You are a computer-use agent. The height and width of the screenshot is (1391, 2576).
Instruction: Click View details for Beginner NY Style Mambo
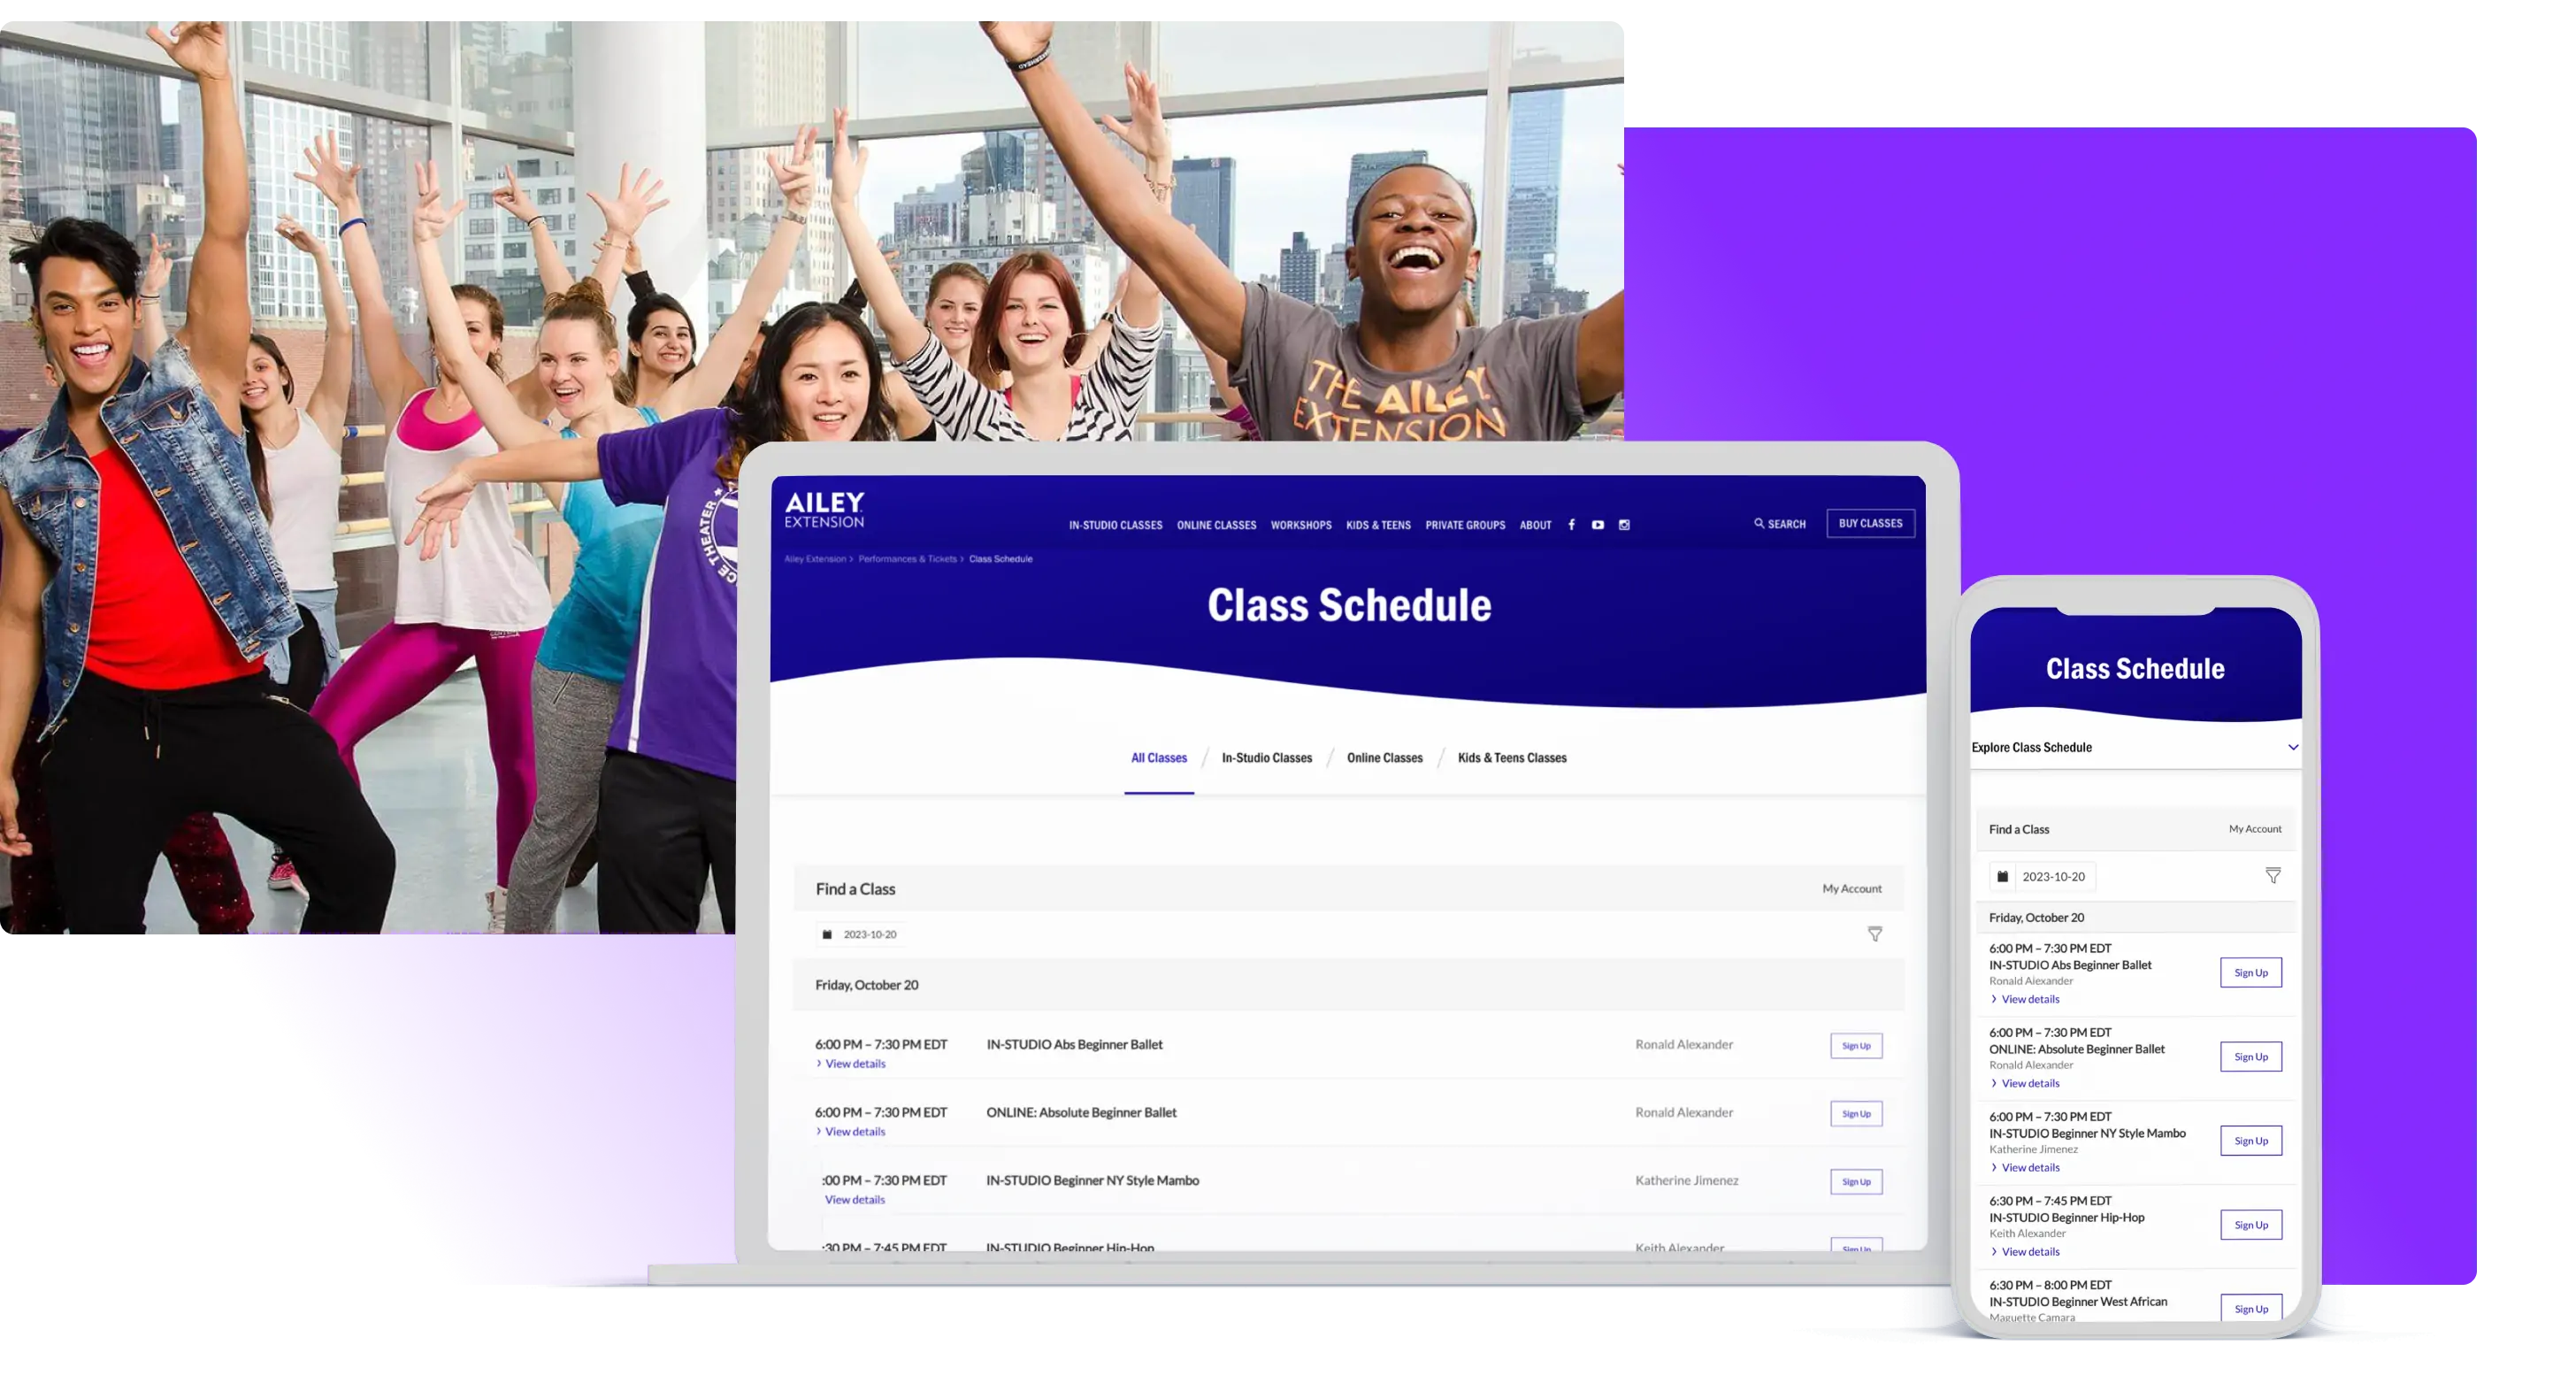[x=855, y=1199]
